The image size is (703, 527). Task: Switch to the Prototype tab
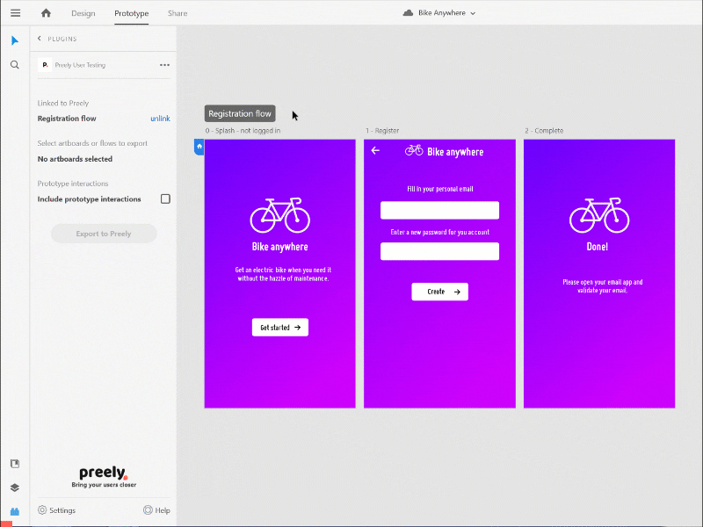click(131, 13)
